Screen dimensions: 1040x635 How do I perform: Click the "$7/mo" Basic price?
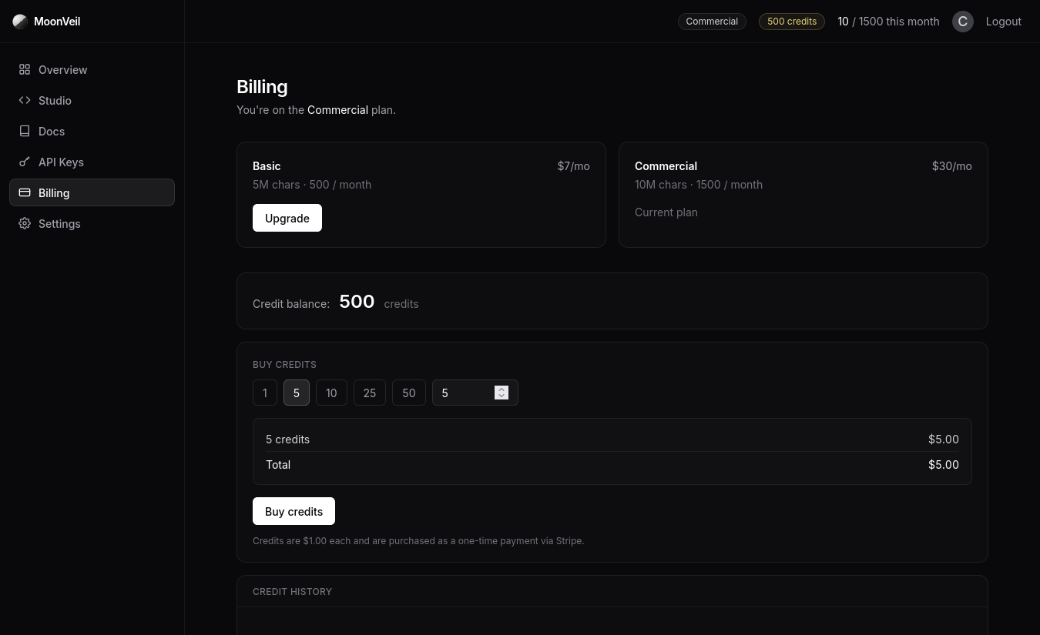[574, 166]
